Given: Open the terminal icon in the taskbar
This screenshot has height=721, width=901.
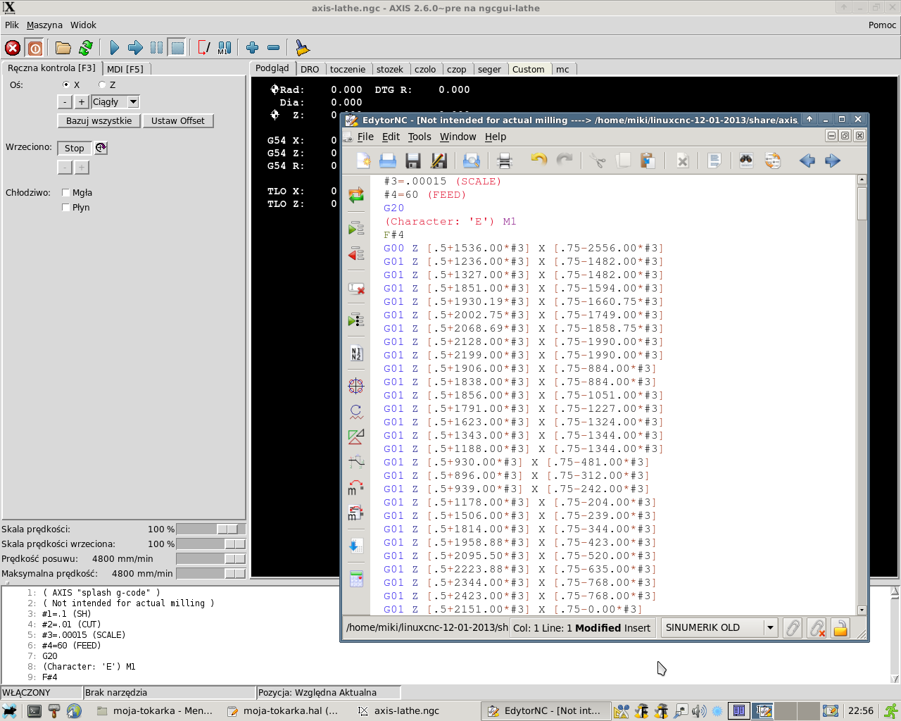Looking at the screenshot, I should click(34, 710).
